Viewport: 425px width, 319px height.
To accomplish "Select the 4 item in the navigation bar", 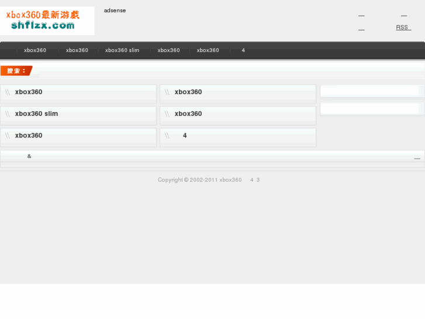I will [x=243, y=50].
